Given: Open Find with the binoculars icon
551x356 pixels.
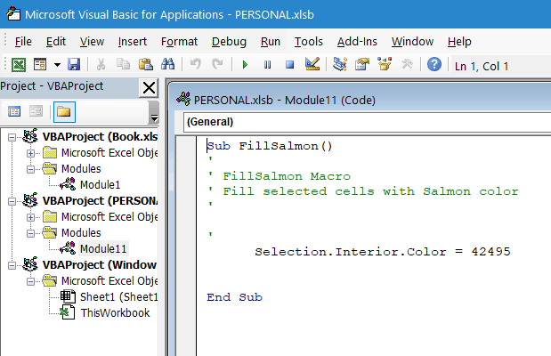Looking at the screenshot, I should [167, 65].
